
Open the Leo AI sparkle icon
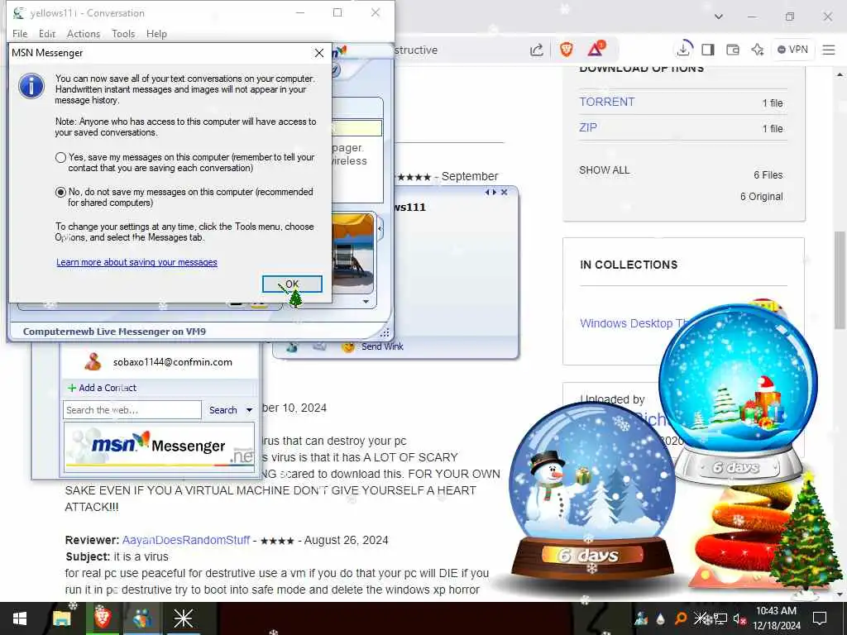point(758,50)
